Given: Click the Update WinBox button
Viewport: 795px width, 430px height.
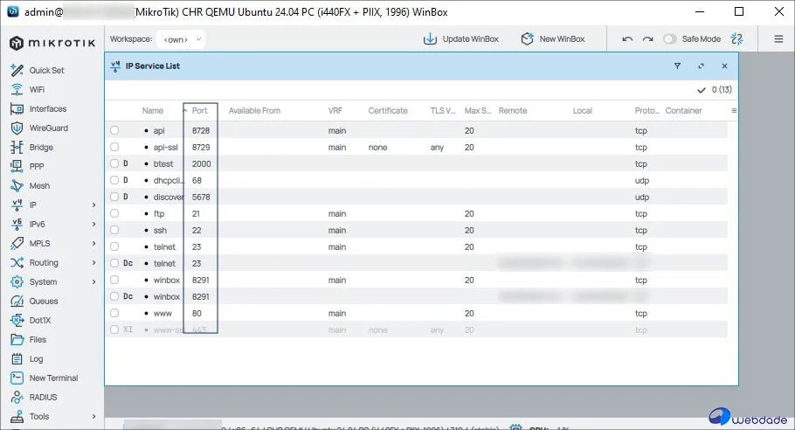Looking at the screenshot, I should pos(460,39).
